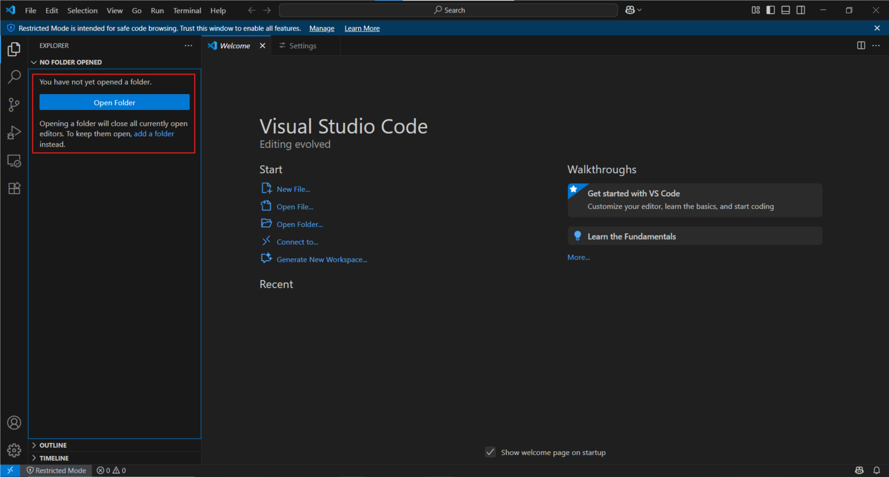Uncheck Show welcome page on startup
889x477 pixels.
(490, 452)
